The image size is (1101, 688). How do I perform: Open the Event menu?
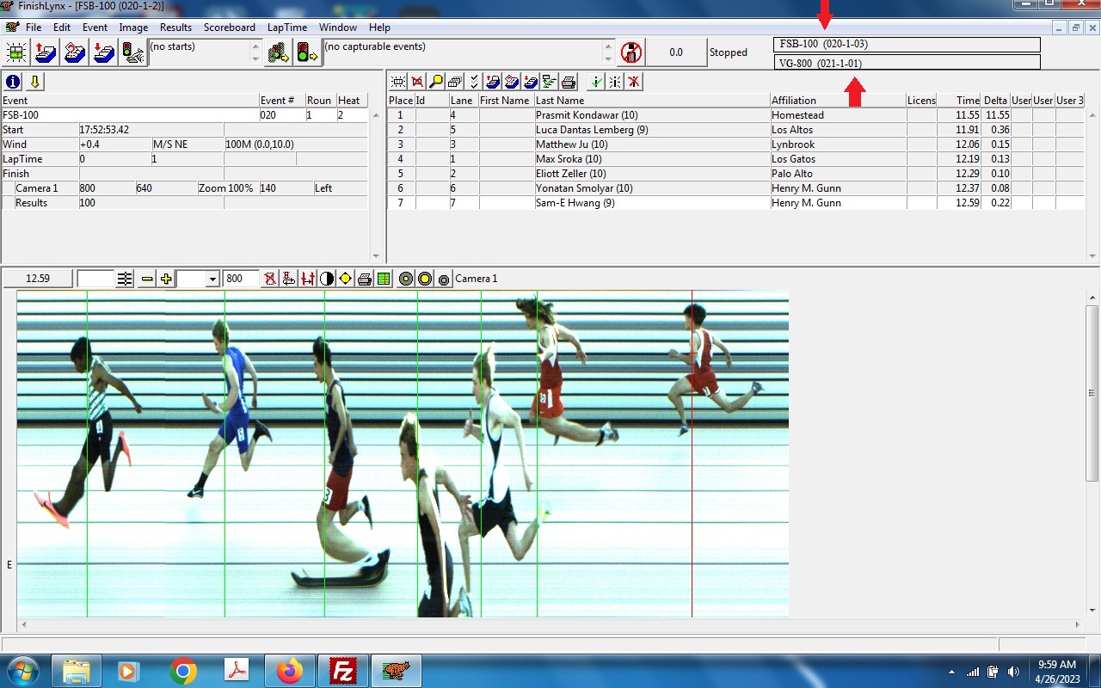(95, 28)
